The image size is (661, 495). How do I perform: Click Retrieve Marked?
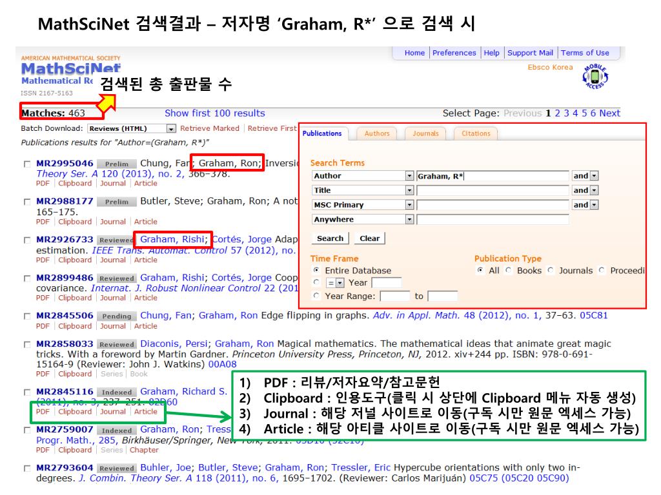click(210, 128)
